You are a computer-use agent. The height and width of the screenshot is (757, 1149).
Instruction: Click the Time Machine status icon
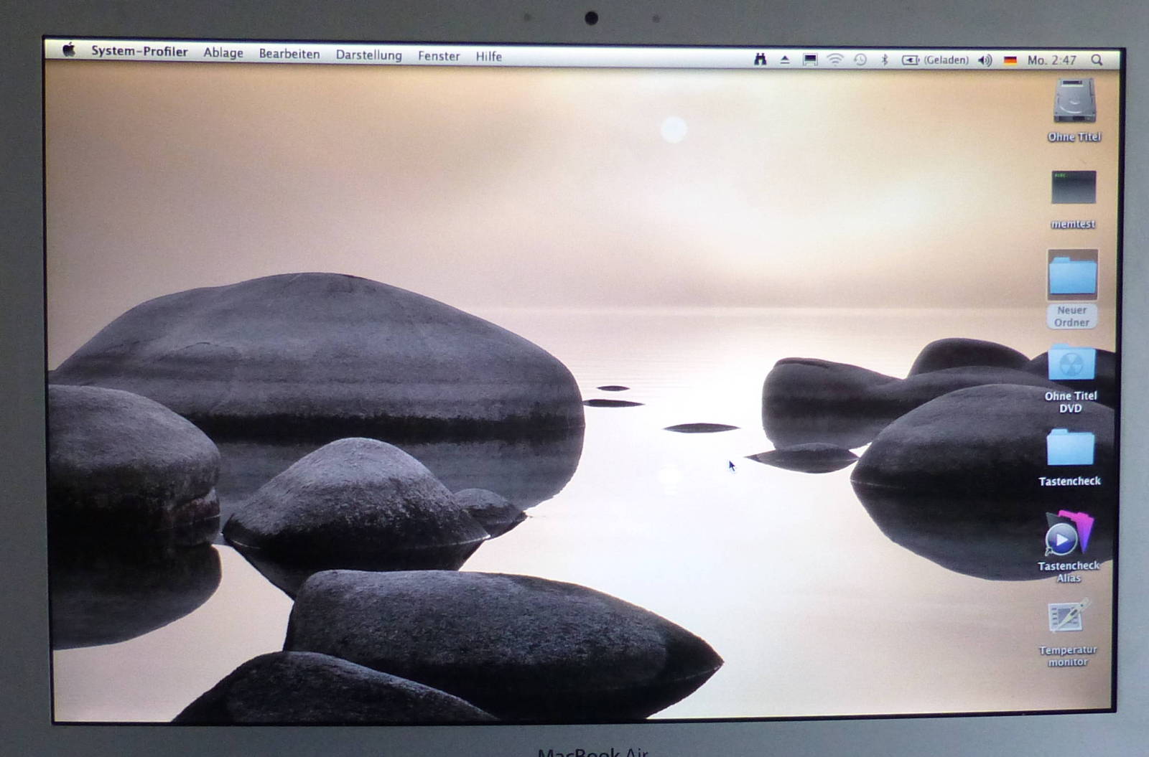860,60
